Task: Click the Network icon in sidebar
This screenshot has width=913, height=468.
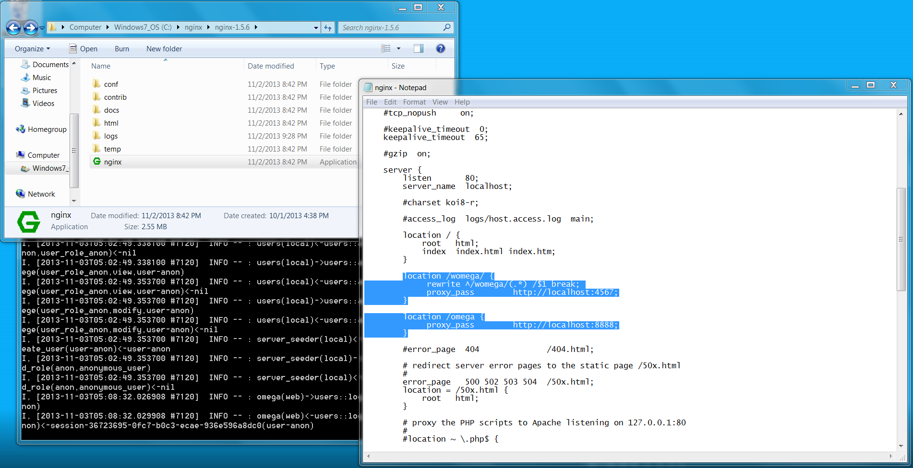Action: click(x=20, y=194)
